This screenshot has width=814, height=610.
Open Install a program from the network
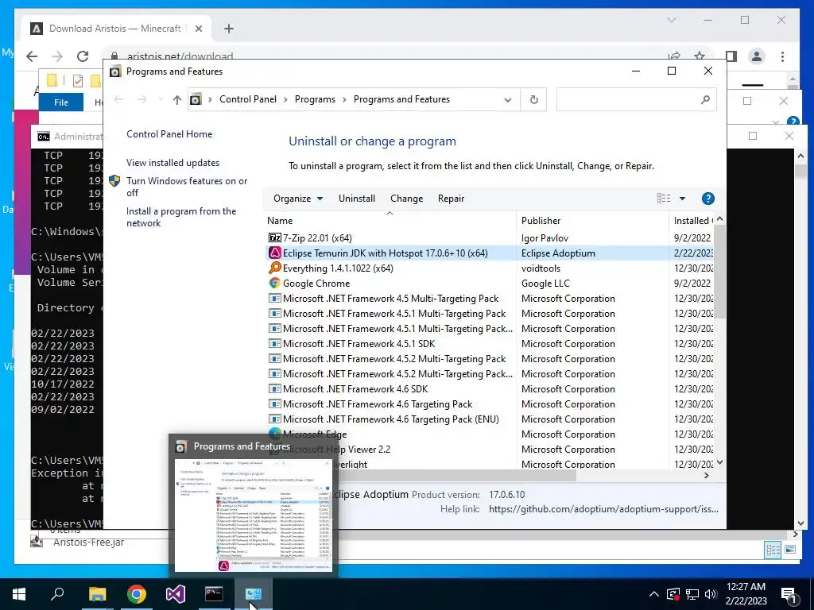[x=181, y=218]
